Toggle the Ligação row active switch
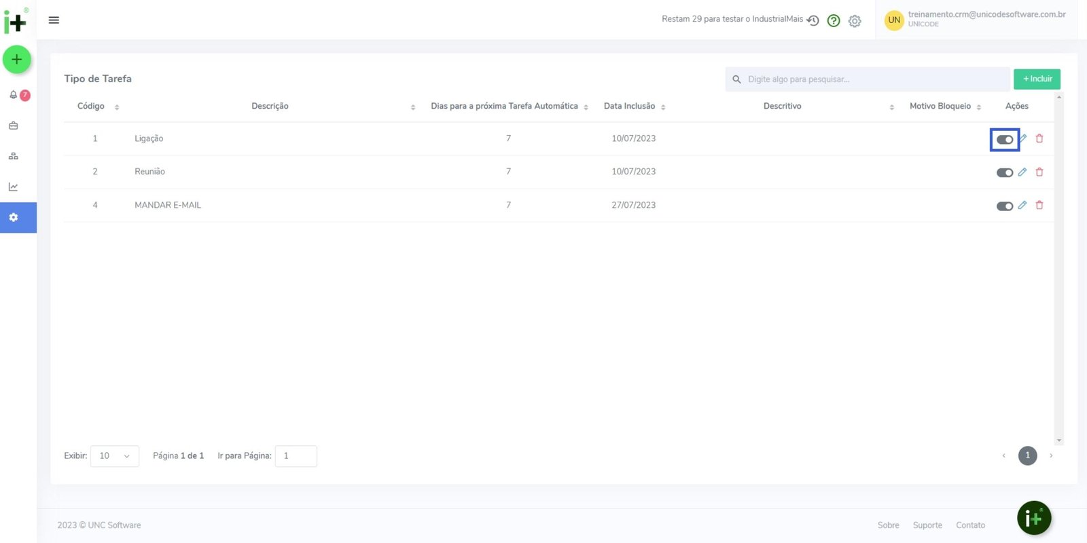Screen dimensions: 1087x543 pos(1005,140)
